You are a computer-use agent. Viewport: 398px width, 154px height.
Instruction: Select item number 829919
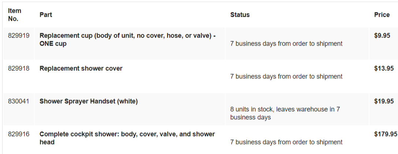point(19,36)
